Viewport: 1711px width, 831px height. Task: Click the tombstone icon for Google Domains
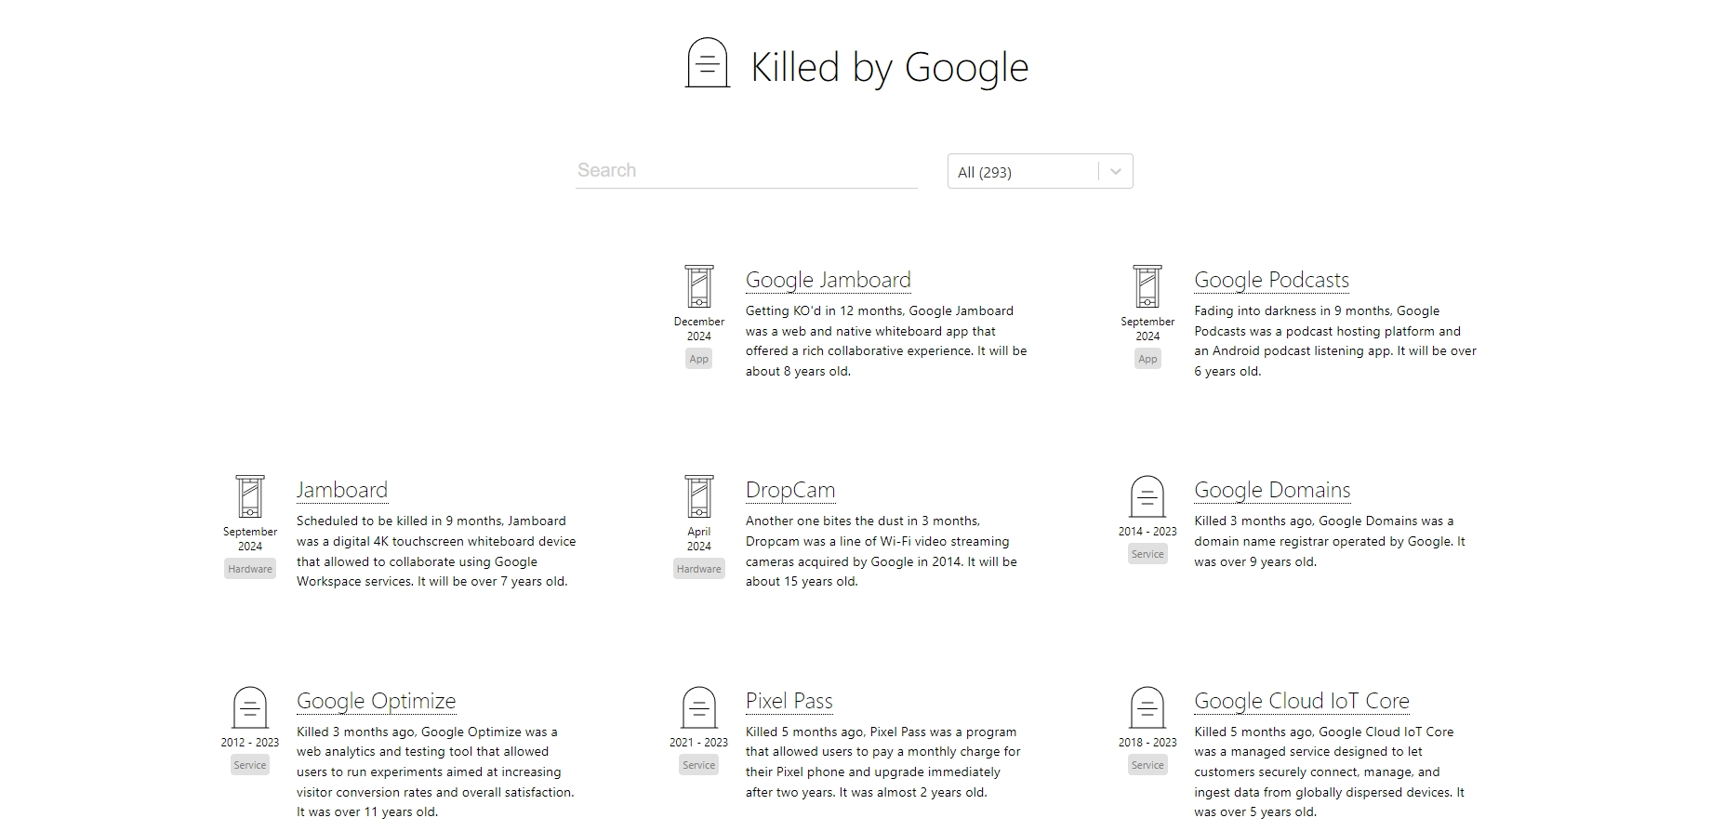point(1147,496)
